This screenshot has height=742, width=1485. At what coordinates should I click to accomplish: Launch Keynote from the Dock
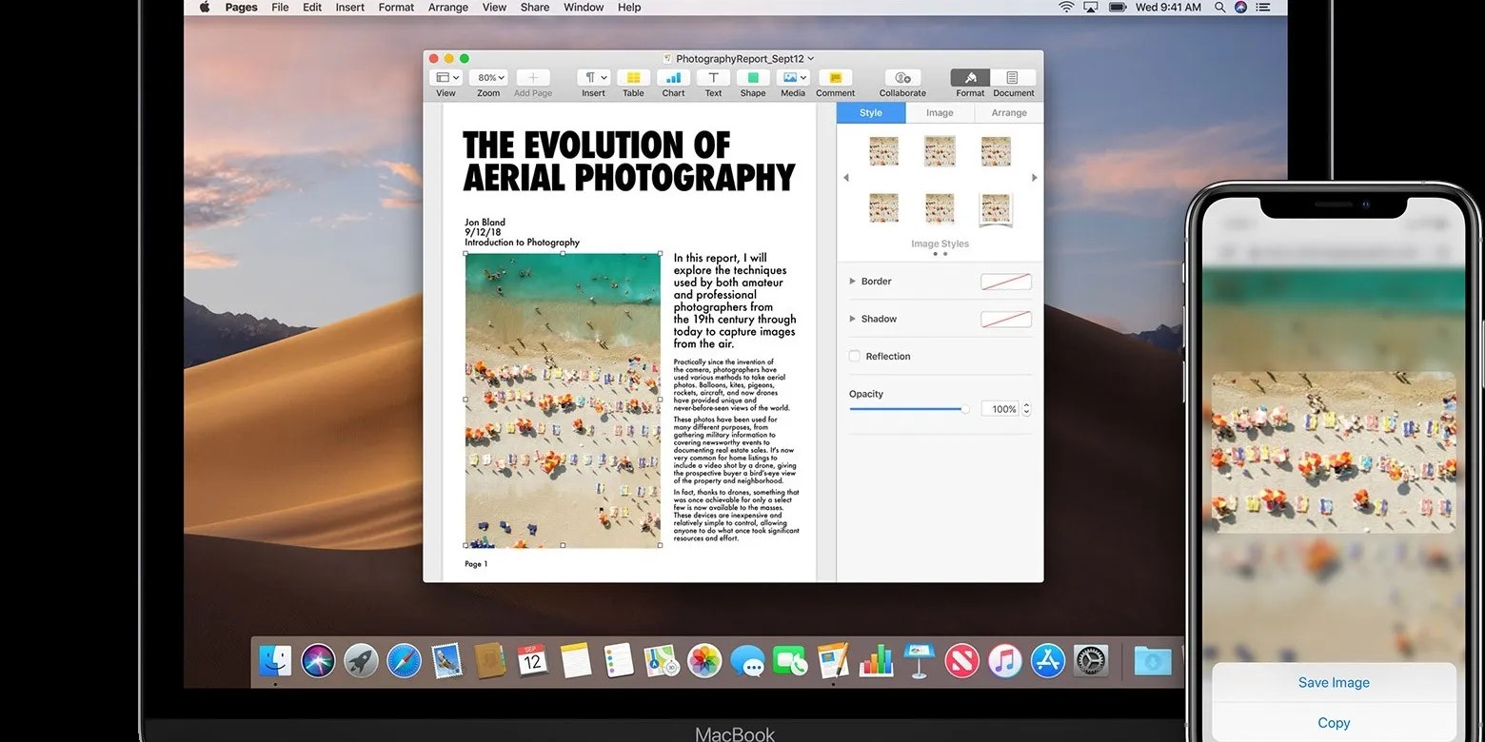tap(917, 660)
